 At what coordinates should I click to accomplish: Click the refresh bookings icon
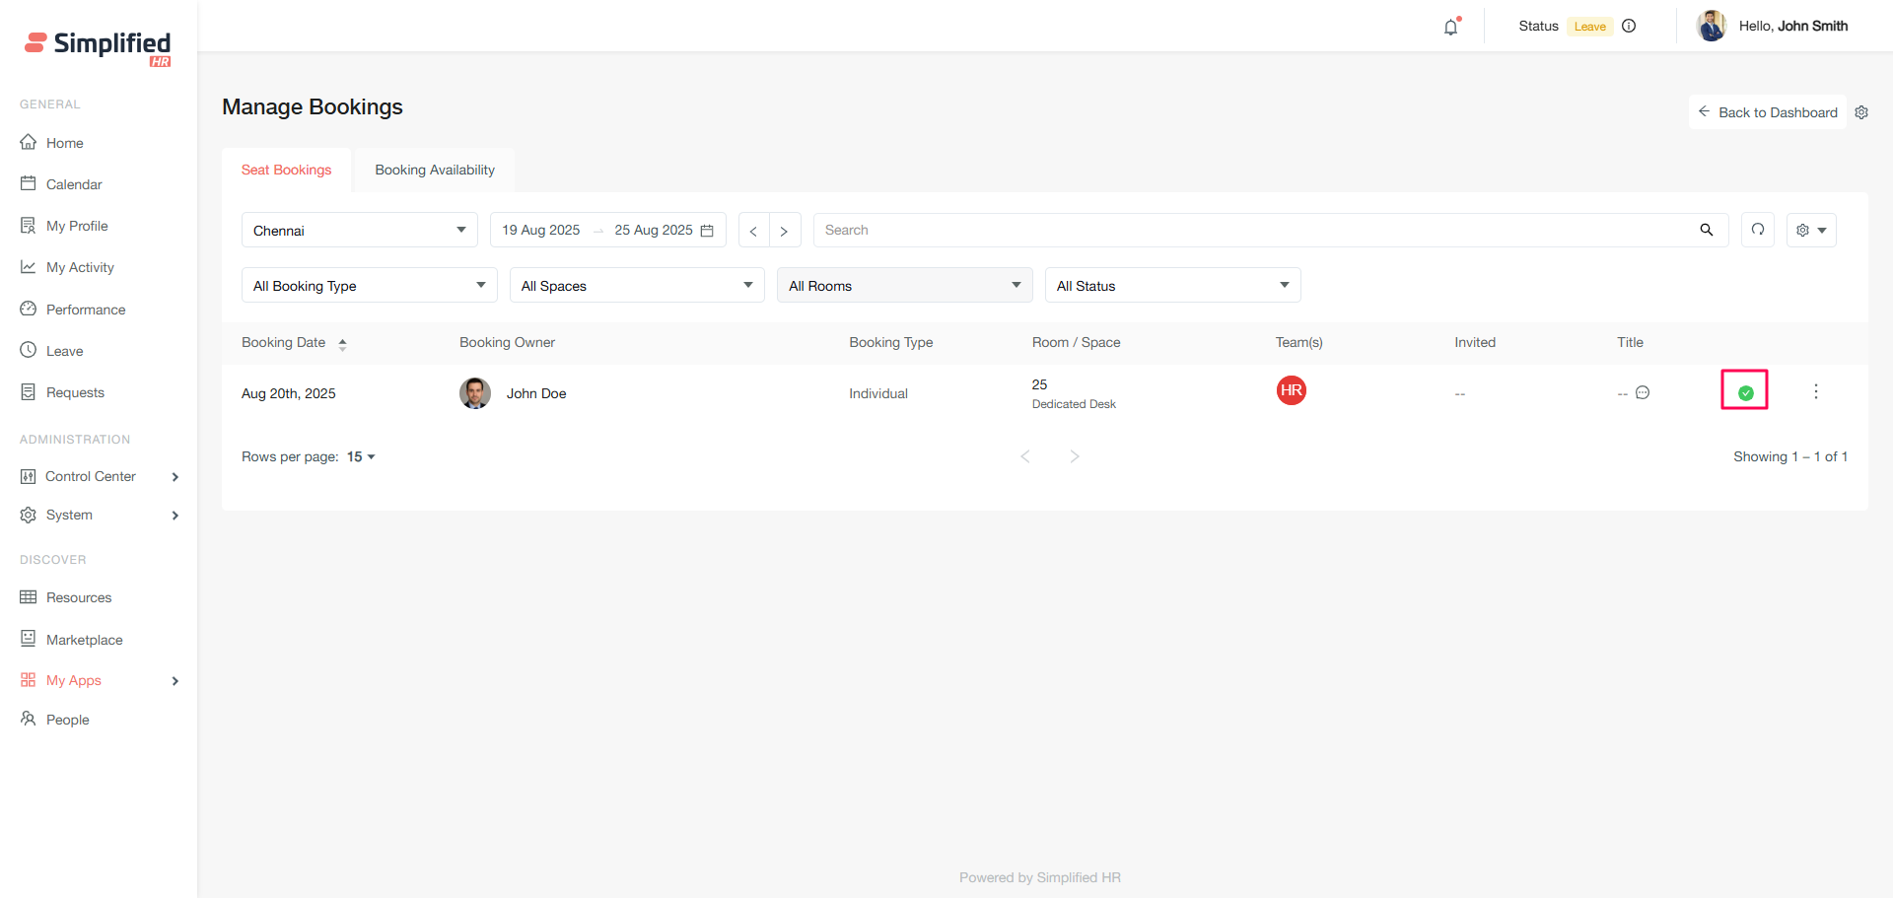[x=1757, y=230]
